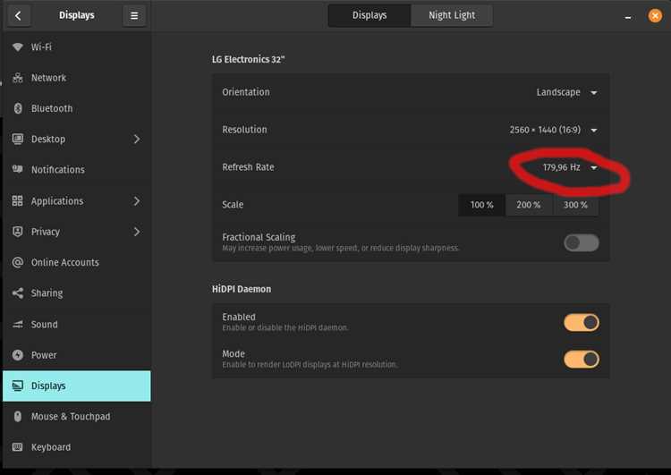
Task: Set scale to 300 %
Action: (x=575, y=205)
